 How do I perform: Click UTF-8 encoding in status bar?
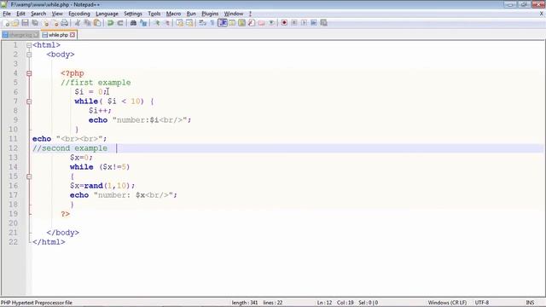click(482, 303)
